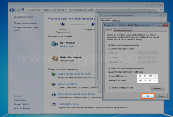Open Change advanced sharing settings
173x117 pixels.
(x=26, y=29)
